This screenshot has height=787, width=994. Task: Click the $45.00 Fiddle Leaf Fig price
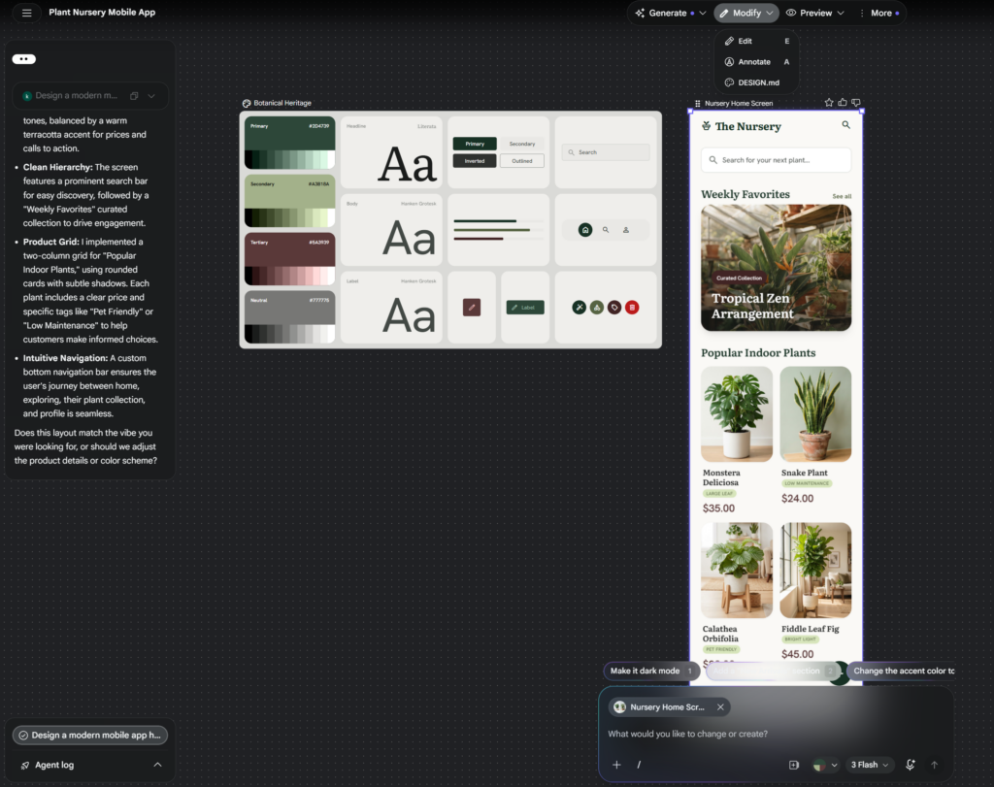797,654
